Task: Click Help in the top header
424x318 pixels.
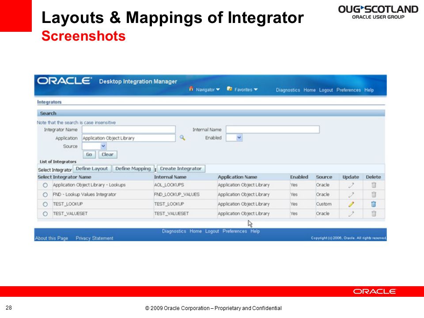Action: [x=369, y=90]
